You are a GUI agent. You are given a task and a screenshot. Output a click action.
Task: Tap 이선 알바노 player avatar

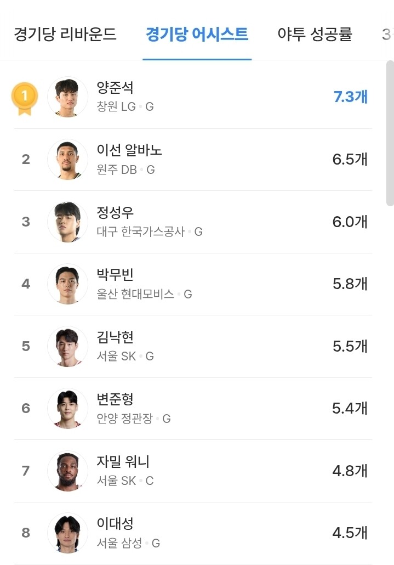coord(67,160)
